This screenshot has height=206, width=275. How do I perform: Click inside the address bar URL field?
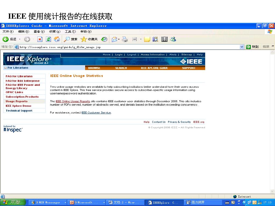pos(129,47)
